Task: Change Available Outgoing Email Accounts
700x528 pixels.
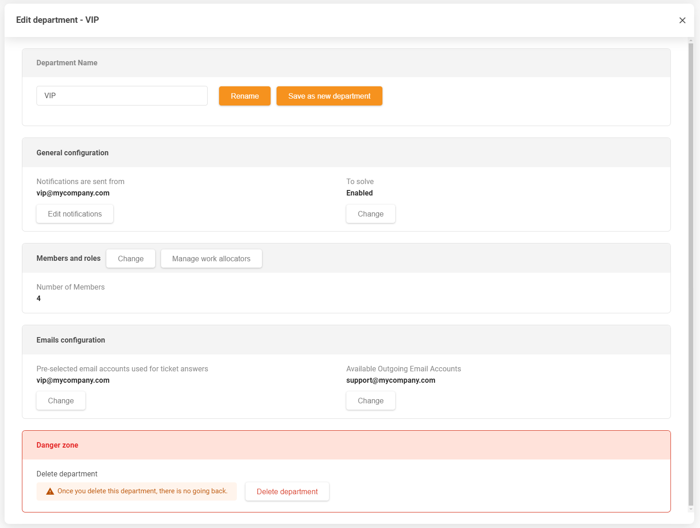Action: tap(370, 401)
